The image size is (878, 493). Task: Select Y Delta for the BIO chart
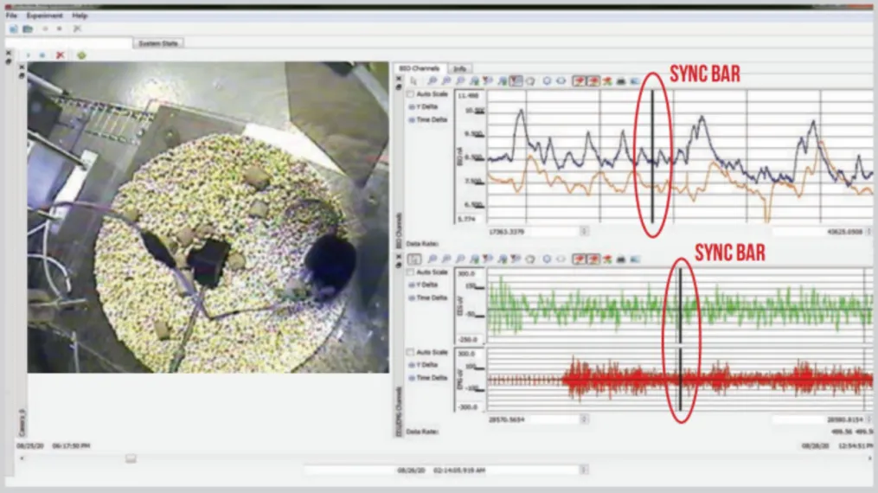412,107
